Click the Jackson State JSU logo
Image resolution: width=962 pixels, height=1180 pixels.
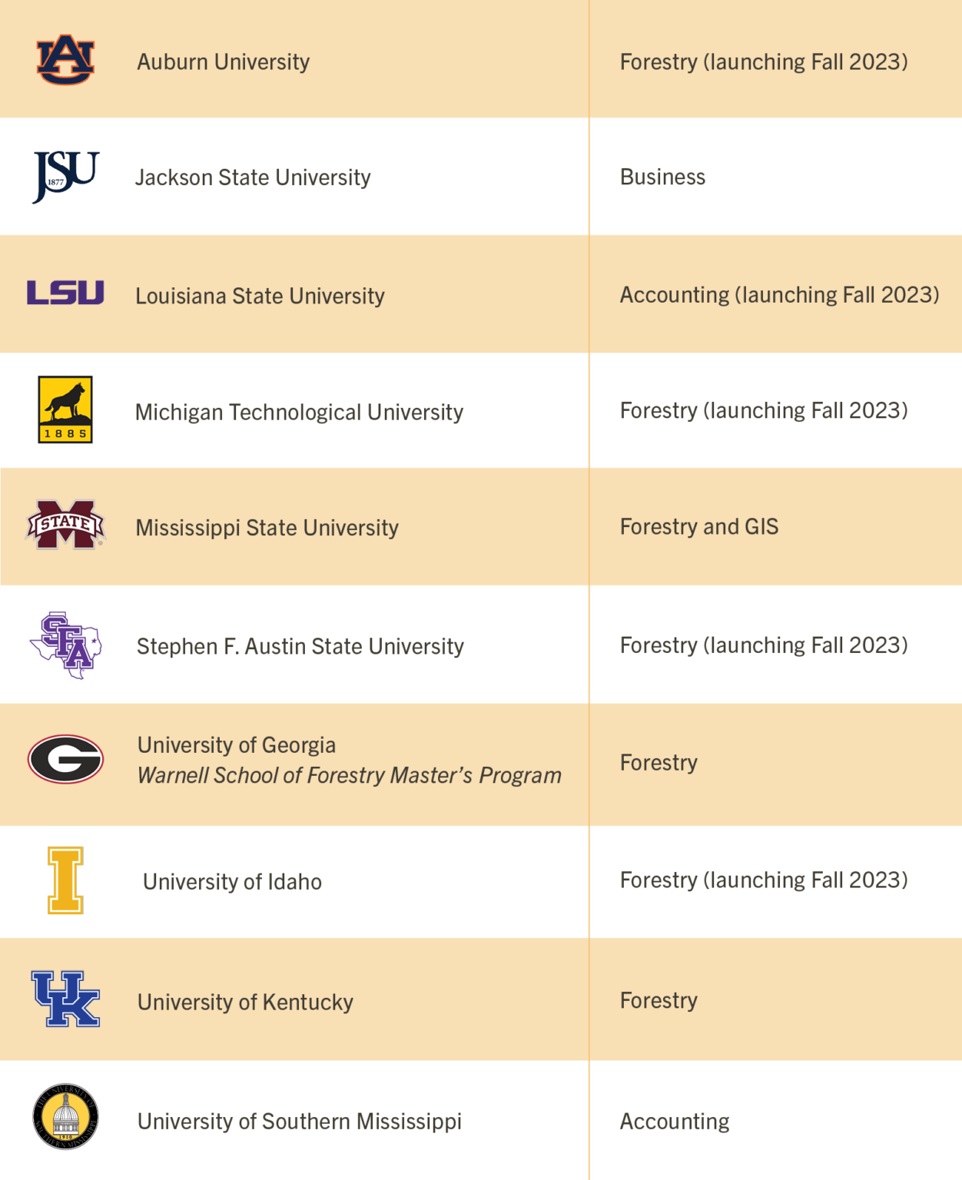(66, 177)
